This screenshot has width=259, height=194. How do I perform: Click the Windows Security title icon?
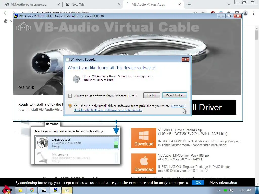click(x=67, y=60)
